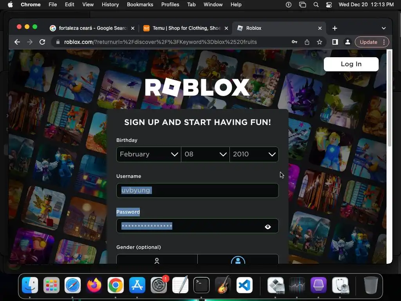Open the birthday year dropdown
Image resolution: width=401 pixels, height=301 pixels.
tap(254, 154)
